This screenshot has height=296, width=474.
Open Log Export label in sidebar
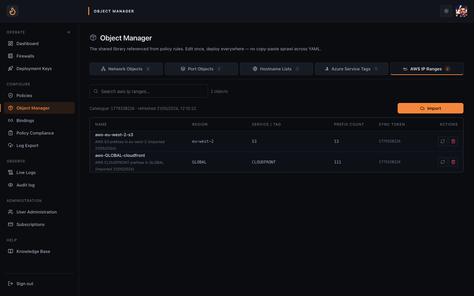[x=27, y=145]
